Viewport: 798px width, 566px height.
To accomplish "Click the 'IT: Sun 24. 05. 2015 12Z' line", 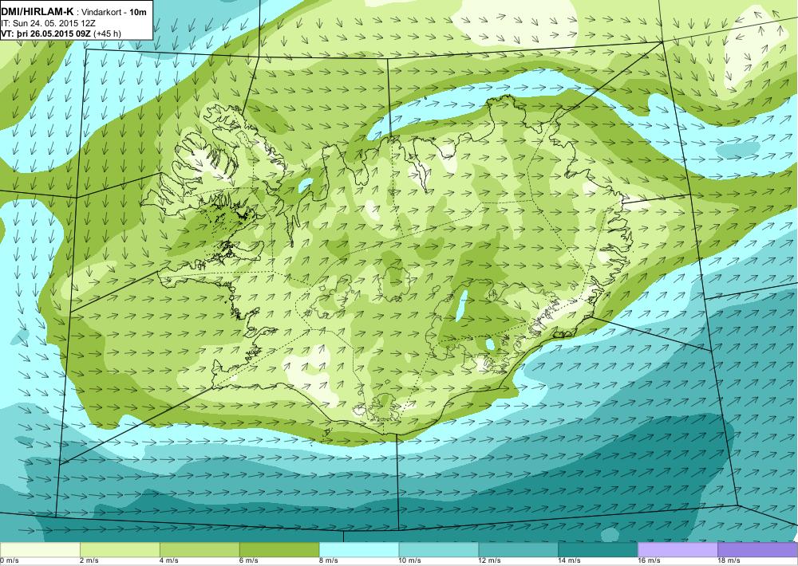I will [x=48, y=23].
